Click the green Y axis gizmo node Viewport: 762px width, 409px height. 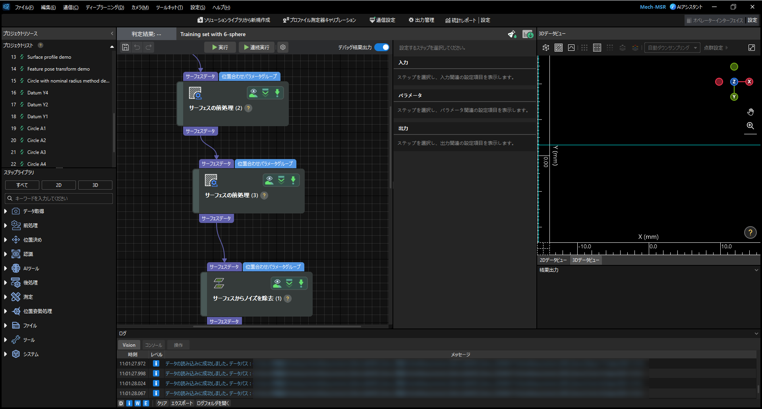734,97
